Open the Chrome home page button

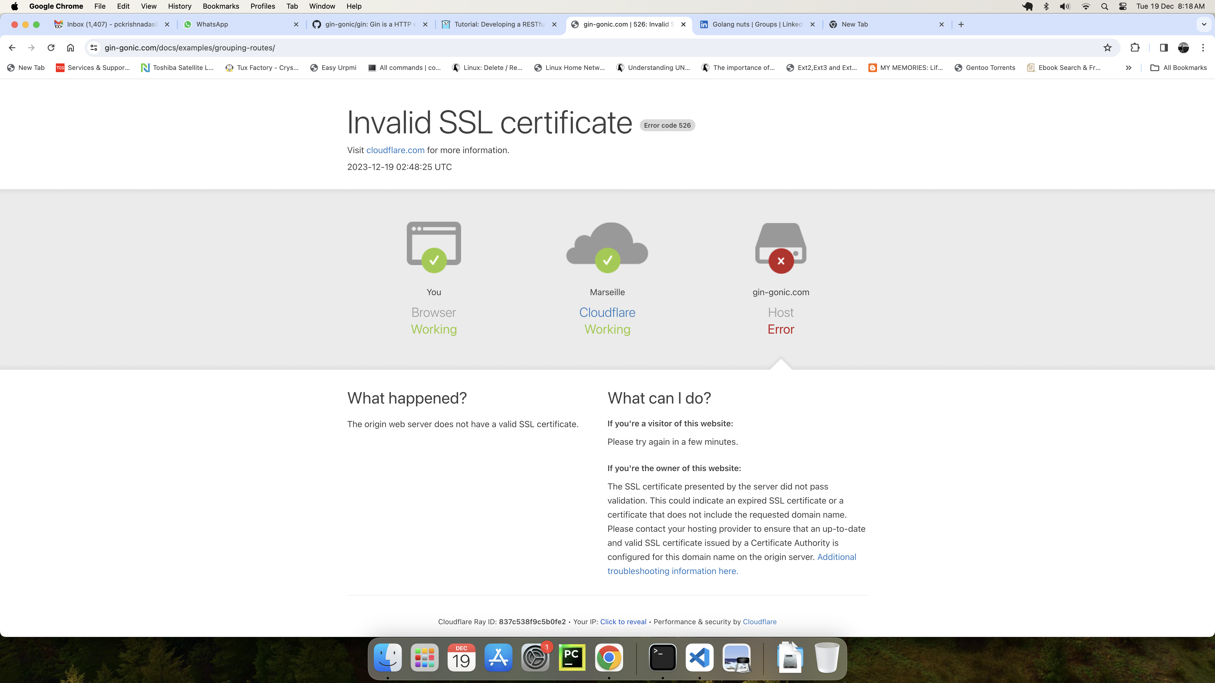(70, 48)
